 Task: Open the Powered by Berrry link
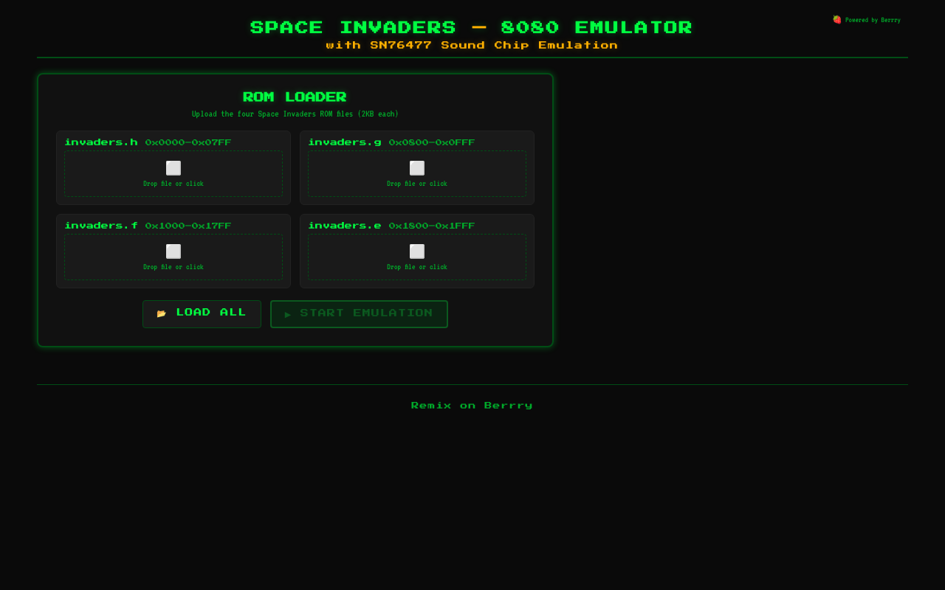tap(871, 20)
